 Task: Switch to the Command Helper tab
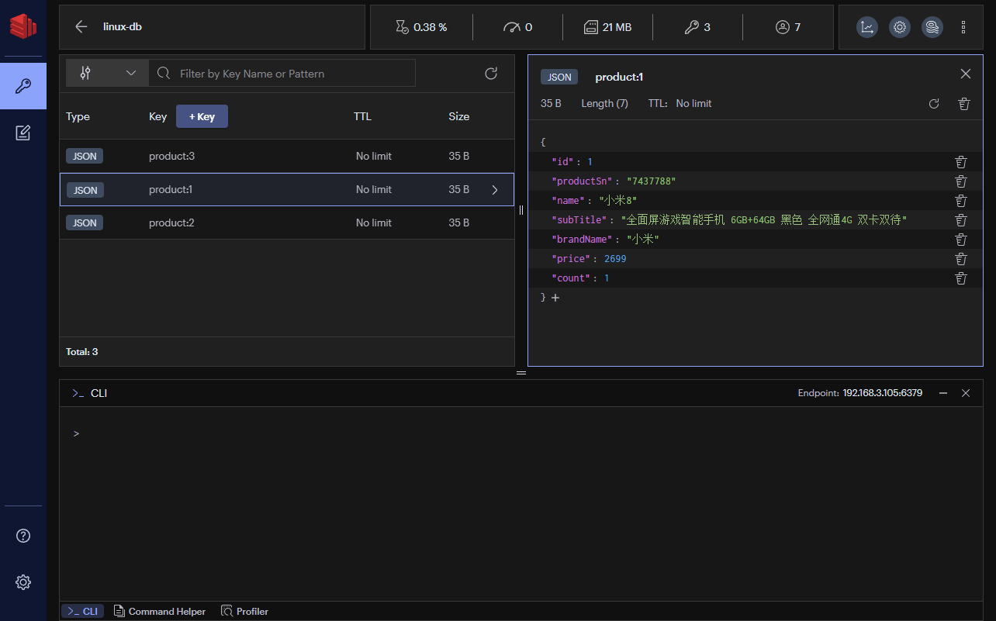[x=160, y=611]
